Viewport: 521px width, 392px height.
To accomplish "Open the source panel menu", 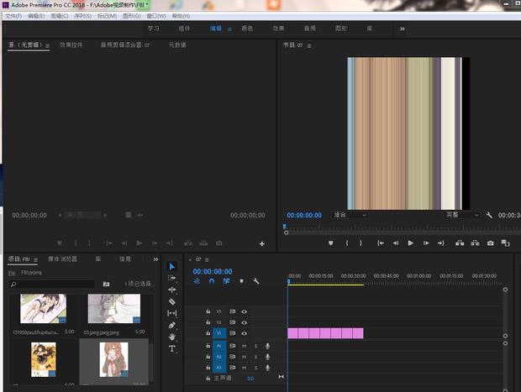I will click(47, 45).
